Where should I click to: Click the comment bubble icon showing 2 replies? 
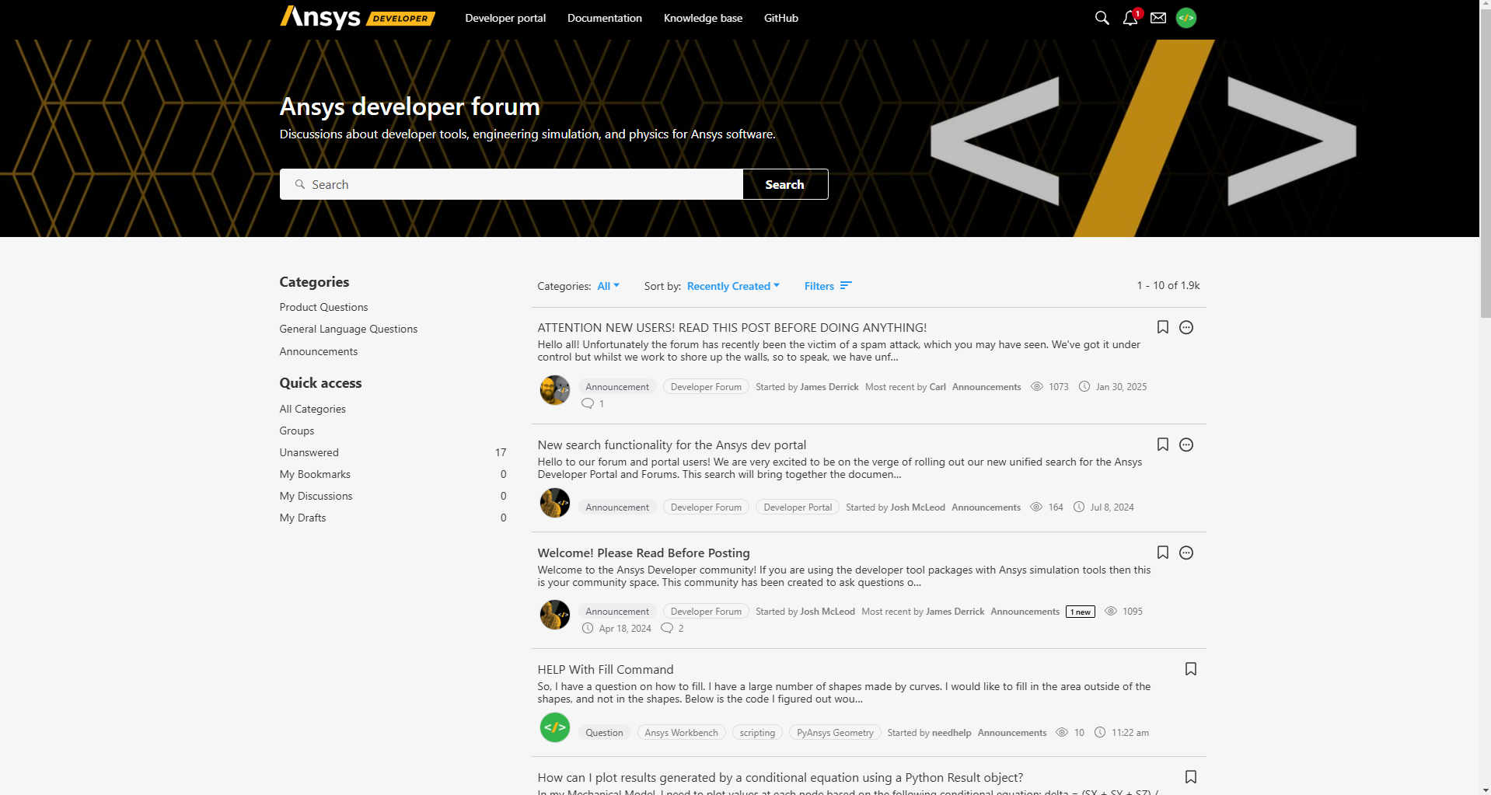pyautogui.click(x=667, y=628)
